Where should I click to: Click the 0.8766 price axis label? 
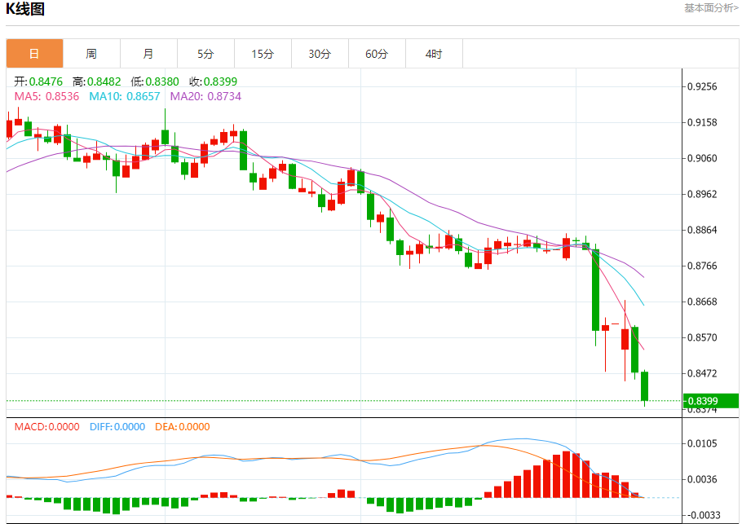point(702,266)
